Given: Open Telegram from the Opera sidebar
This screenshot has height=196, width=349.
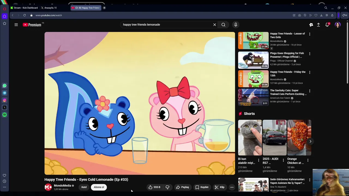Looking at the screenshot, I should [x=4, y=93].
